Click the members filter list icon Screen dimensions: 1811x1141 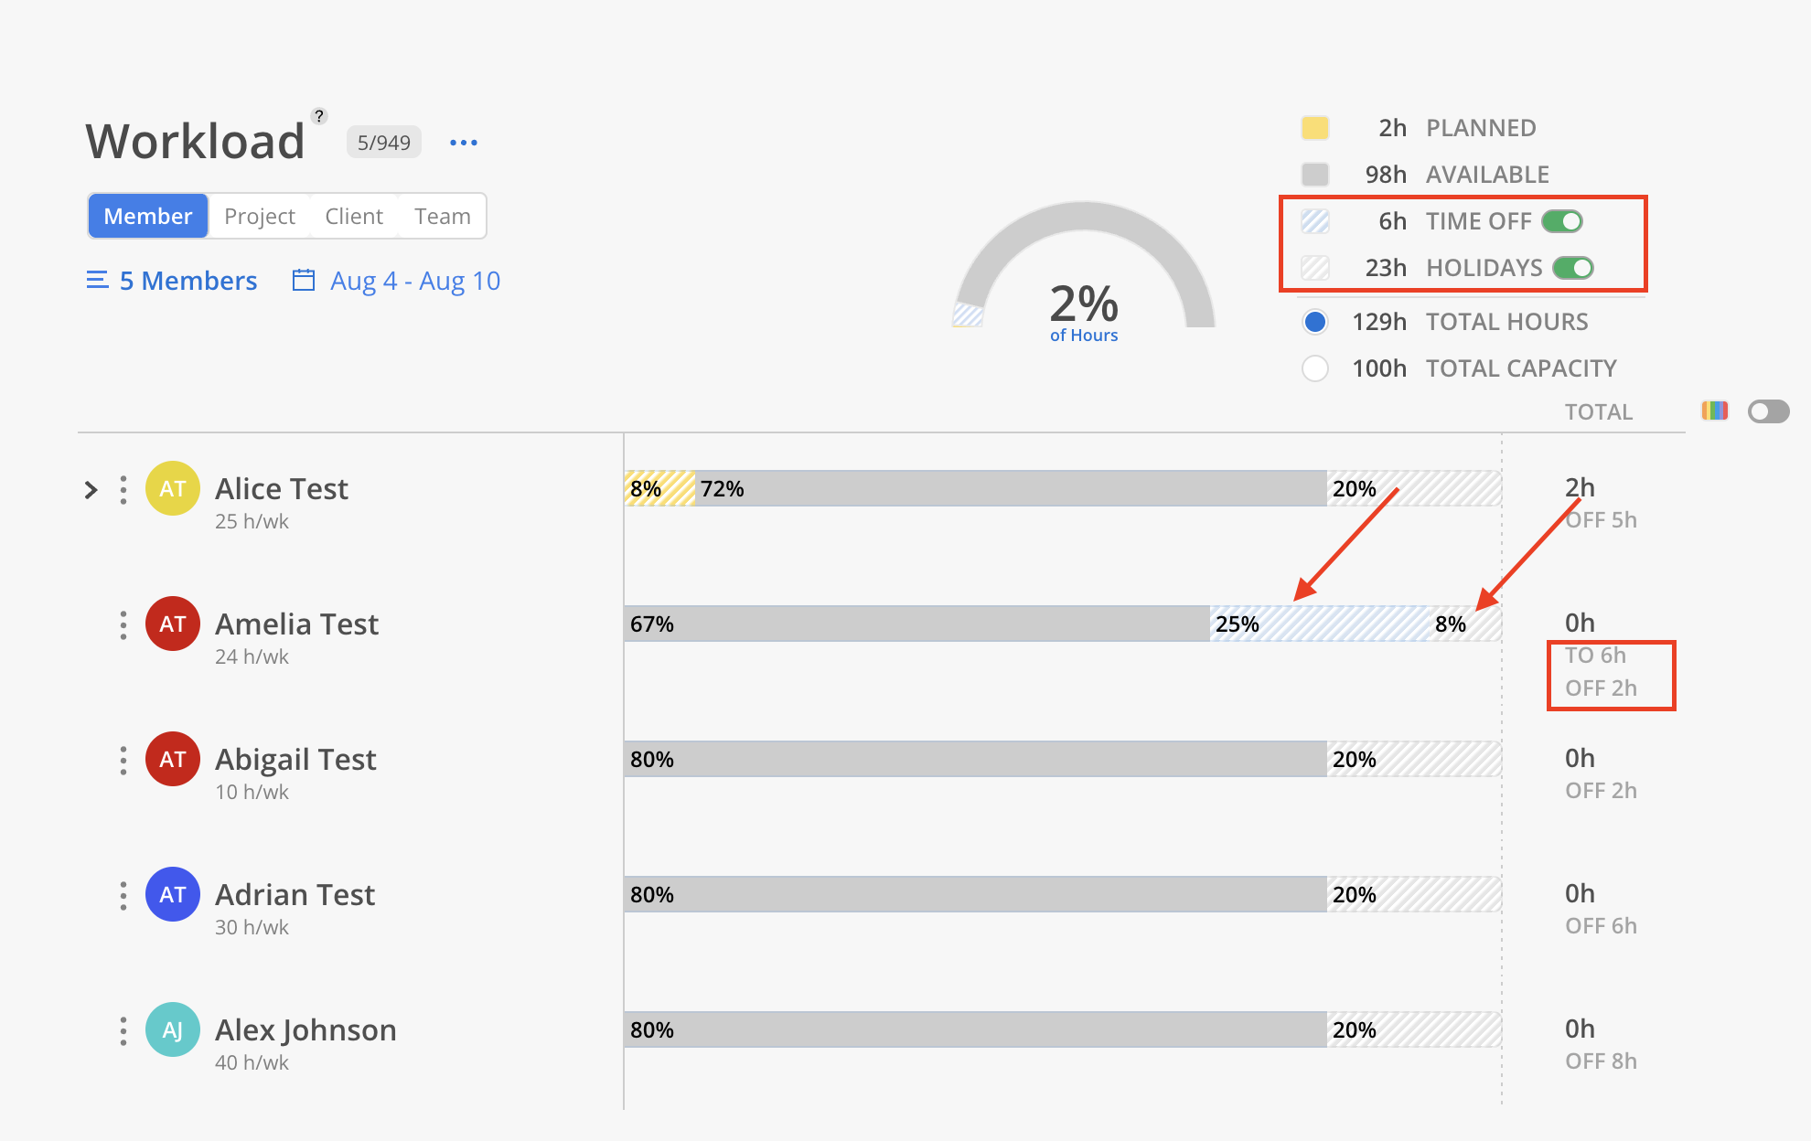[97, 280]
